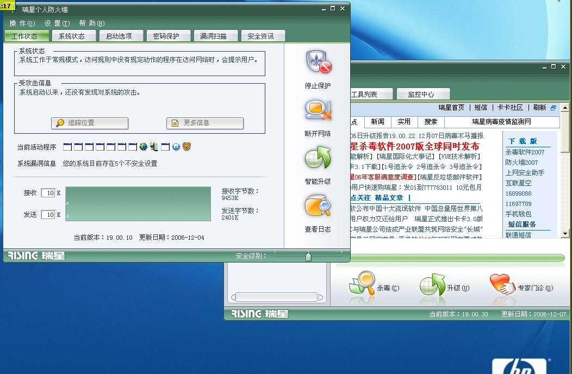Click the 11697789 link
Image resolution: width=572 pixels, height=374 pixels.
(x=518, y=204)
